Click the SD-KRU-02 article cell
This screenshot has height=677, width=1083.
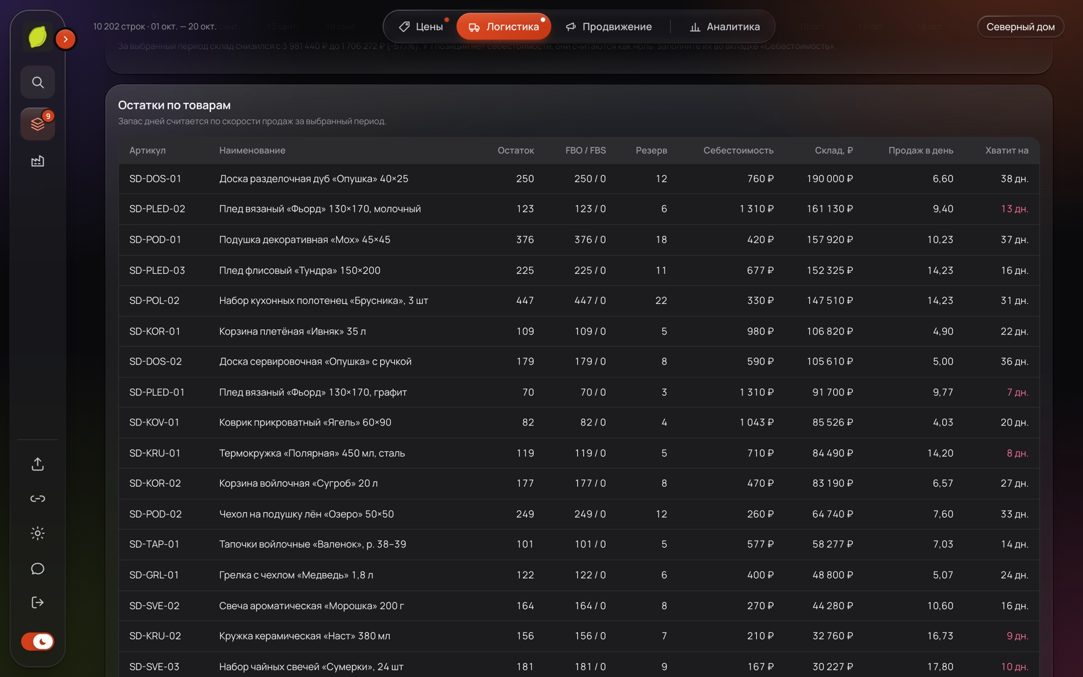155,635
